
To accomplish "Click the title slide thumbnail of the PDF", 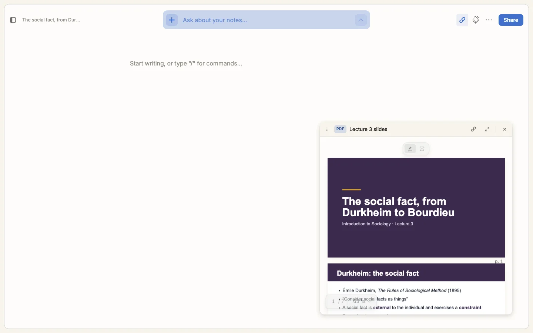I will tap(416, 208).
